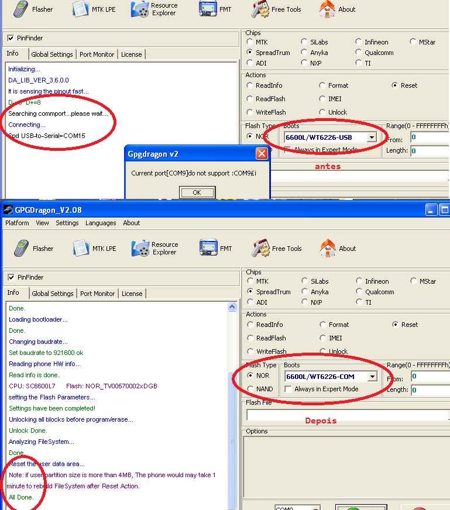Select NAND flash type in GPGDragon_V2.08 window
The image size is (450, 510).
(x=250, y=389)
